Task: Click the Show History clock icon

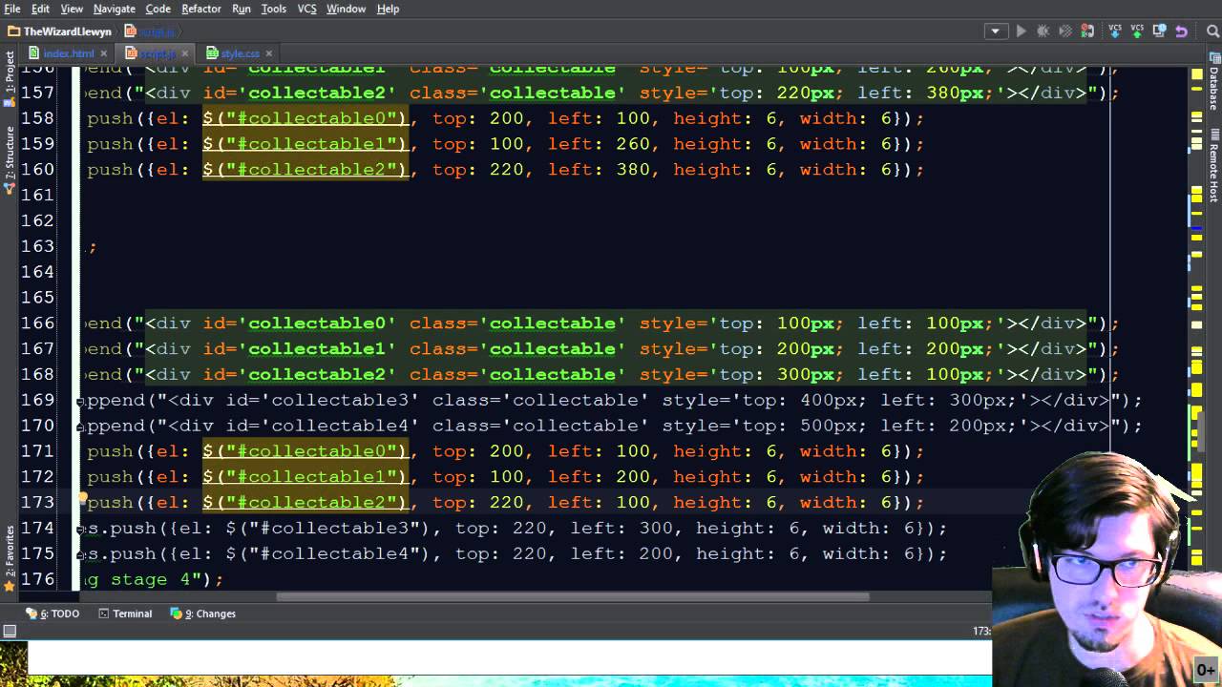Action: click(1158, 31)
